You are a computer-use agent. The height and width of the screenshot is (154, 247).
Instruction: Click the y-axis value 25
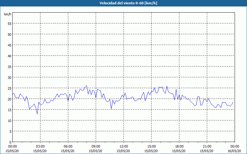tap(10, 88)
